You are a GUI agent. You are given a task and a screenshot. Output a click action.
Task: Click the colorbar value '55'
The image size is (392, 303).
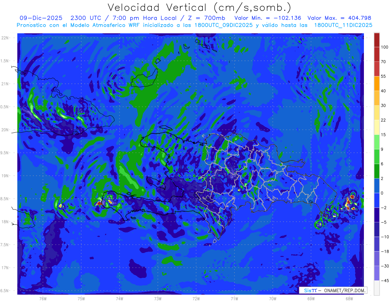384,76
